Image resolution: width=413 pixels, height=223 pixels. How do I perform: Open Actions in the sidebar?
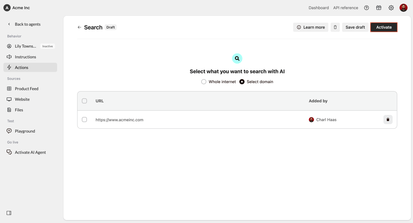click(x=30, y=67)
